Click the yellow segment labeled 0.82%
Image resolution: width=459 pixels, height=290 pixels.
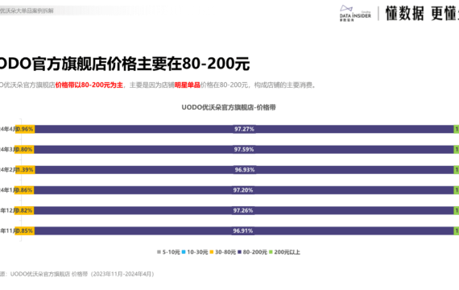(25, 210)
